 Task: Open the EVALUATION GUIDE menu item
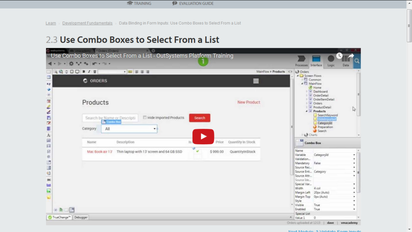point(193,3)
